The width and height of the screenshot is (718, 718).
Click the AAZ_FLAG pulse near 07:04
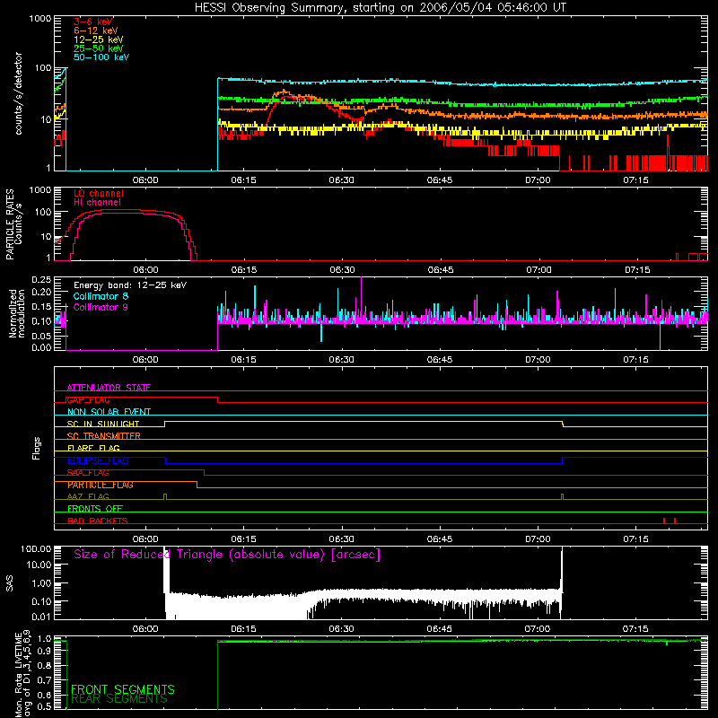point(563,497)
